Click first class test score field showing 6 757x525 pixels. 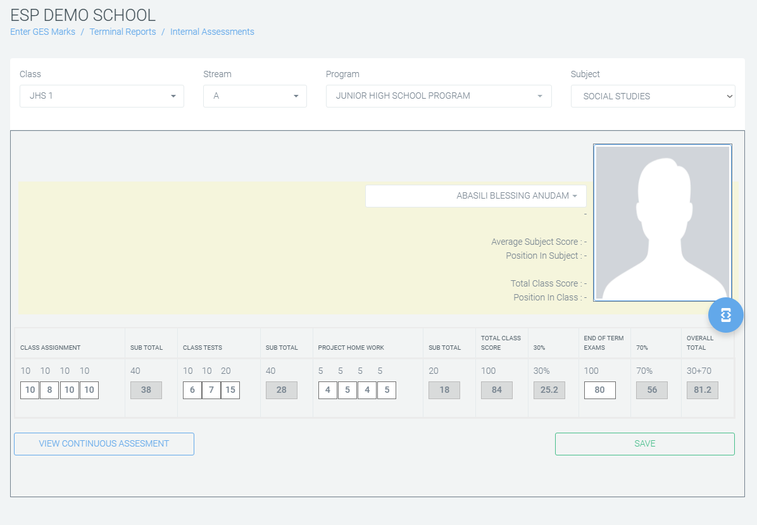(x=192, y=390)
